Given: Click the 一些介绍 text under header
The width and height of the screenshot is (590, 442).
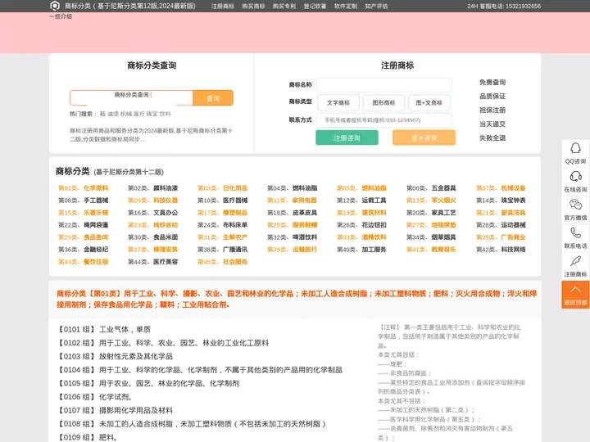Looking at the screenshot, I should coord(61,16).
